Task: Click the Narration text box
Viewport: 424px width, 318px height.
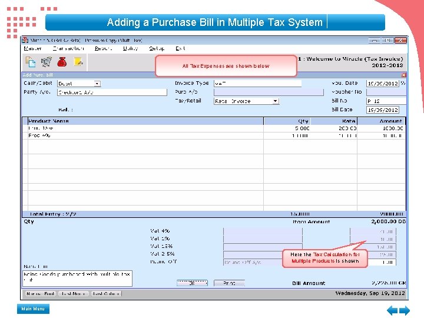Action: 77,278
